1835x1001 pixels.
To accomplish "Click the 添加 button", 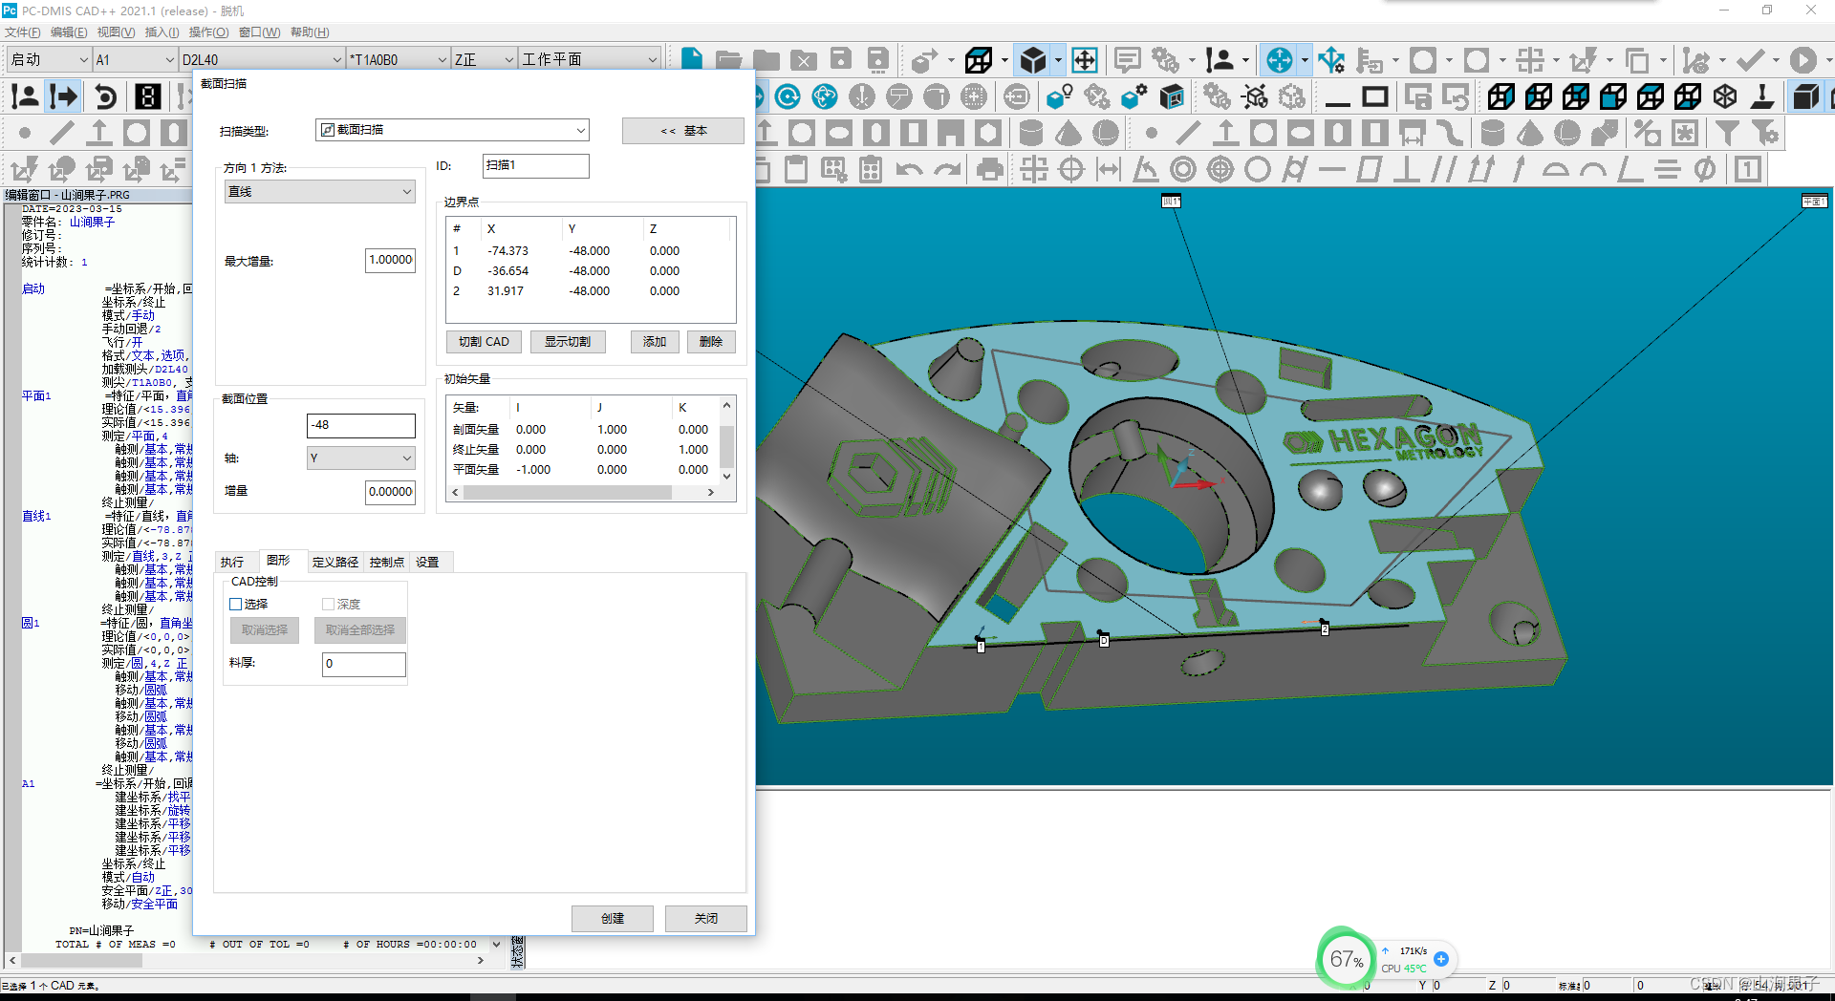I will [655, 342].
